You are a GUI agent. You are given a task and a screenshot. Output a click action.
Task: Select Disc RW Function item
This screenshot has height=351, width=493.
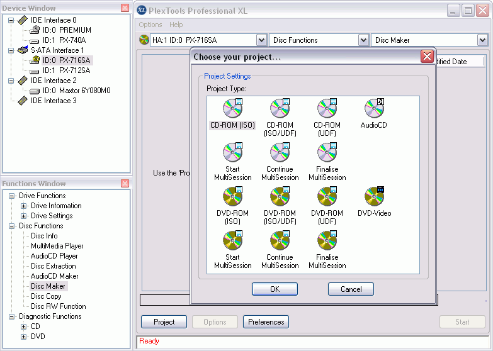coord(58,306)
